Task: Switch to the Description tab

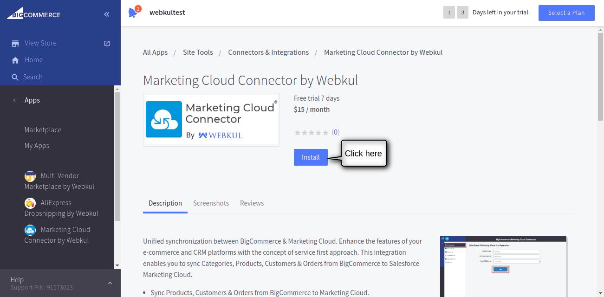Action: tap(165, 203)
